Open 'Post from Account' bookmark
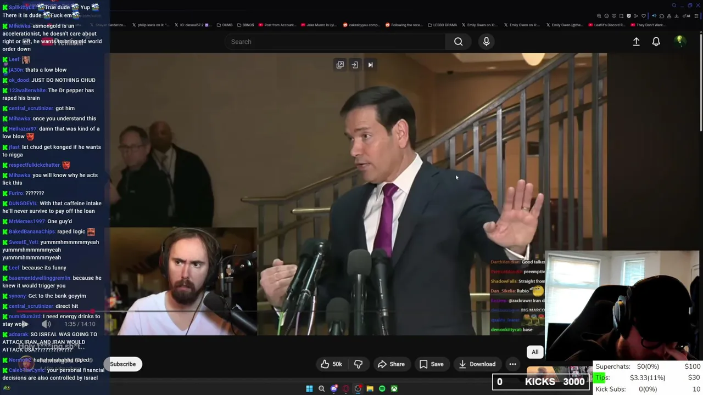The height and width of the screenshot is (395, 703). pyautogui.click(x=277, y=25)
